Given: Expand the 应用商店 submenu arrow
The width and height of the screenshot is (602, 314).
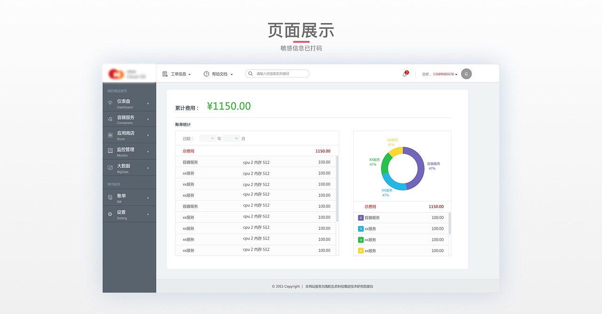Looking at the screenshot, I should pos(148,135).
